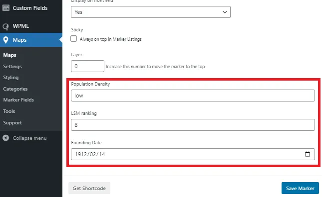This screenshot has width=322, height=197.
Task: Click the Custom Fields table icon
Action: coord(6,8)
